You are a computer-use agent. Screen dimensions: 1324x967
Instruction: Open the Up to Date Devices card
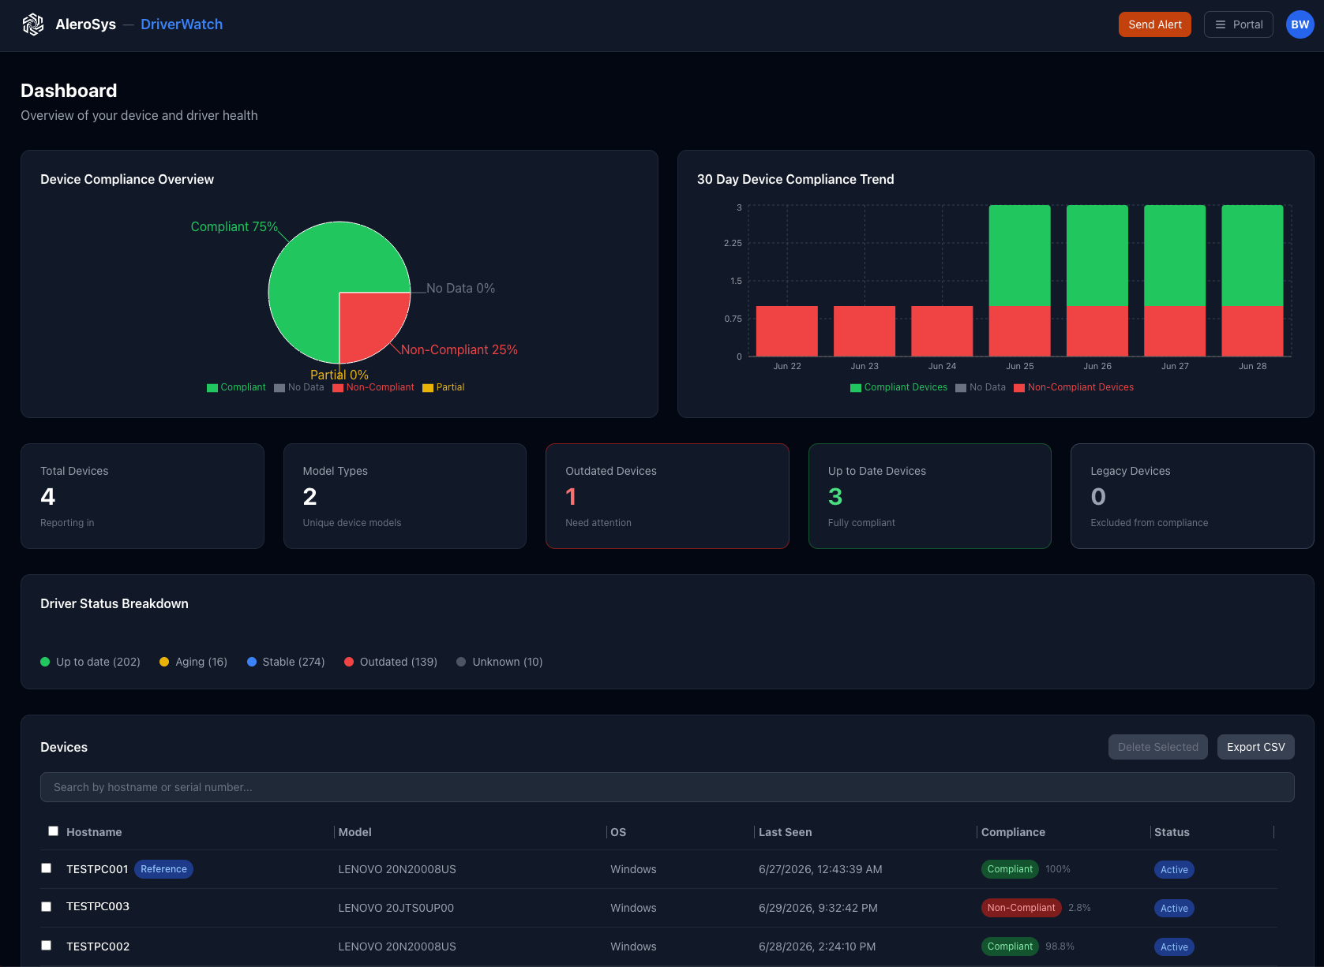point(930,496)
